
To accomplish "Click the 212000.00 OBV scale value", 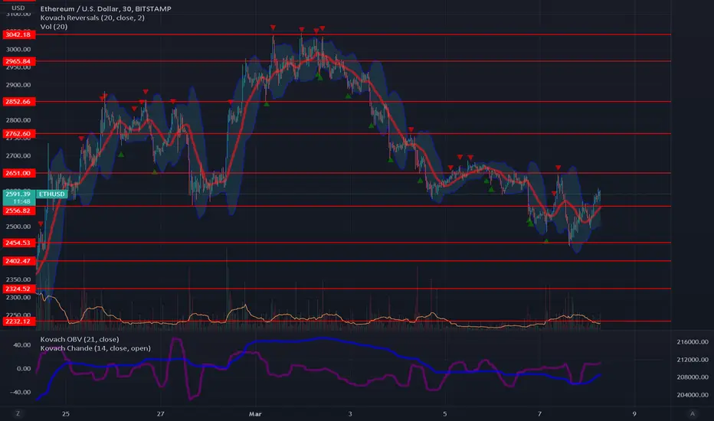I will (x=692, y=360).
